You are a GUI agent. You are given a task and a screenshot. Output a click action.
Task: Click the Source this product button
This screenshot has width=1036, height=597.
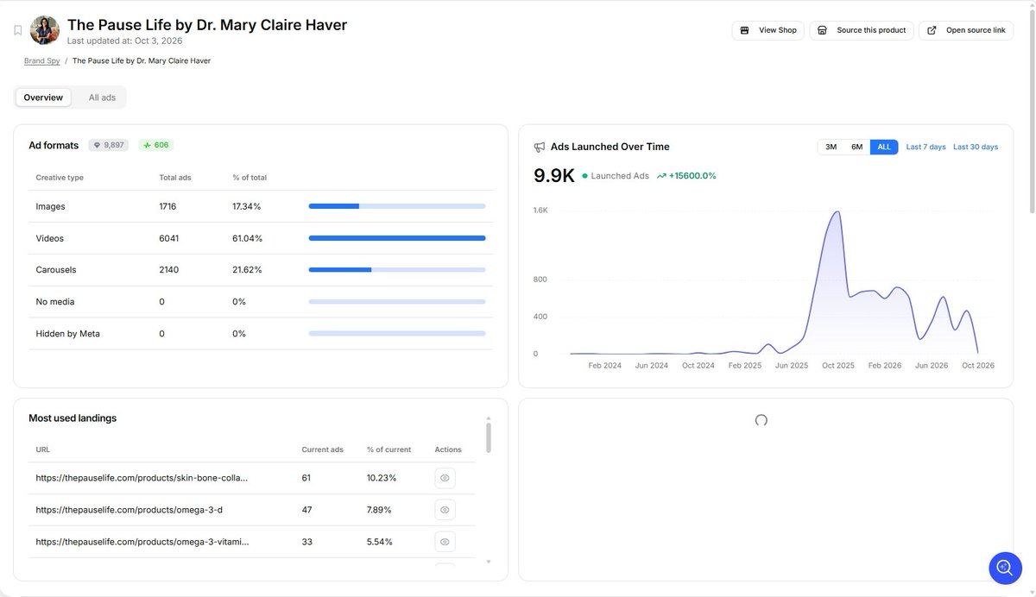click(x=862, y=30)
